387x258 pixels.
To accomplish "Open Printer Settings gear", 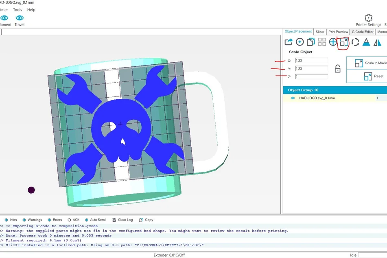I will pos(368,18).
